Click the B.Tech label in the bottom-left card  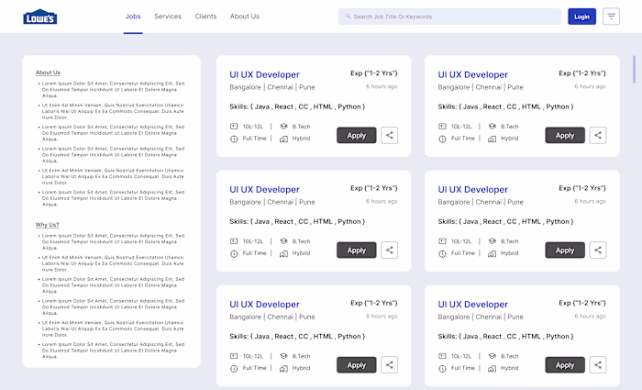pyautogui.click(x=302, y=356)
